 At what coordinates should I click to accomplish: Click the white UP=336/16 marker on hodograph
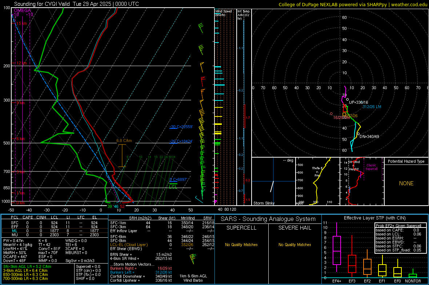click(x=347, y=99)
